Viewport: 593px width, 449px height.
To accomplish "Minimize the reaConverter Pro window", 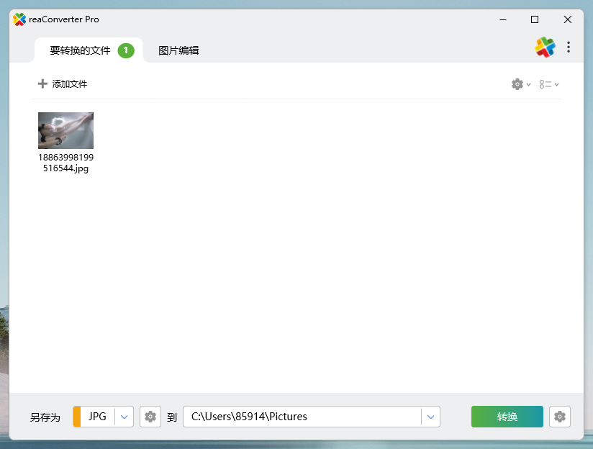I will (x=503, y=19).
